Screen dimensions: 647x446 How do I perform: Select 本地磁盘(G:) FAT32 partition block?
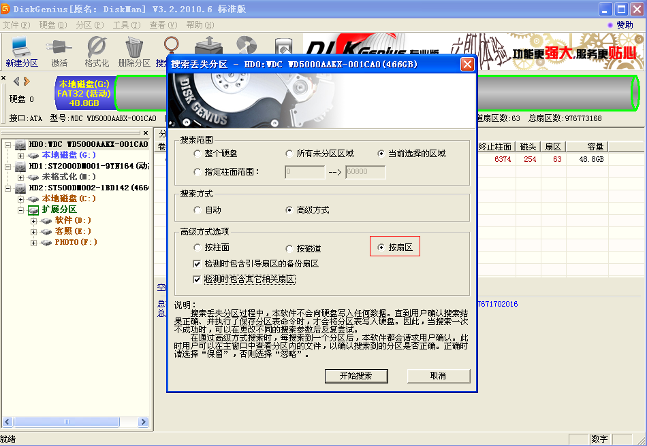click(84, 93)
